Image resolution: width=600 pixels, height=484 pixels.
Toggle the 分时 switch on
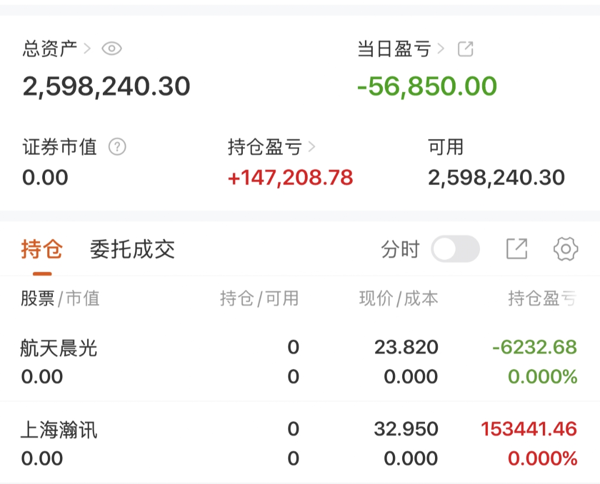pos(456,249)
